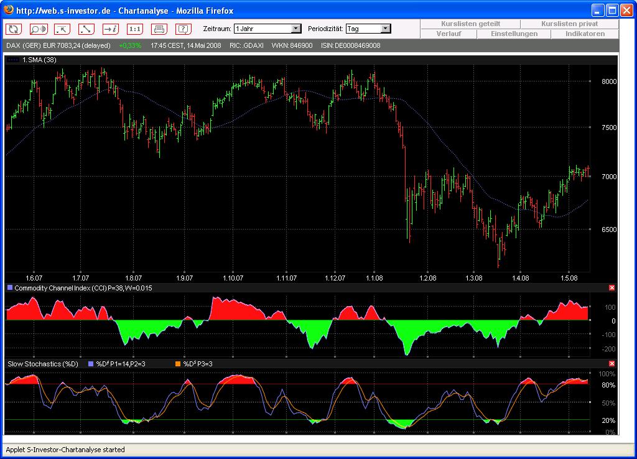
Task: Click the refresh chart icon
Action: point(14,29)
